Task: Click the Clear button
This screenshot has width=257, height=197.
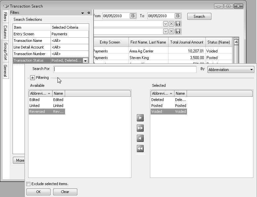Action: click(65, 192)
